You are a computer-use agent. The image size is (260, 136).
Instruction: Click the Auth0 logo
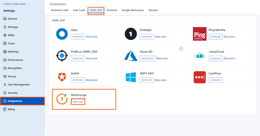pyautogui.click(x=62, y=77)
